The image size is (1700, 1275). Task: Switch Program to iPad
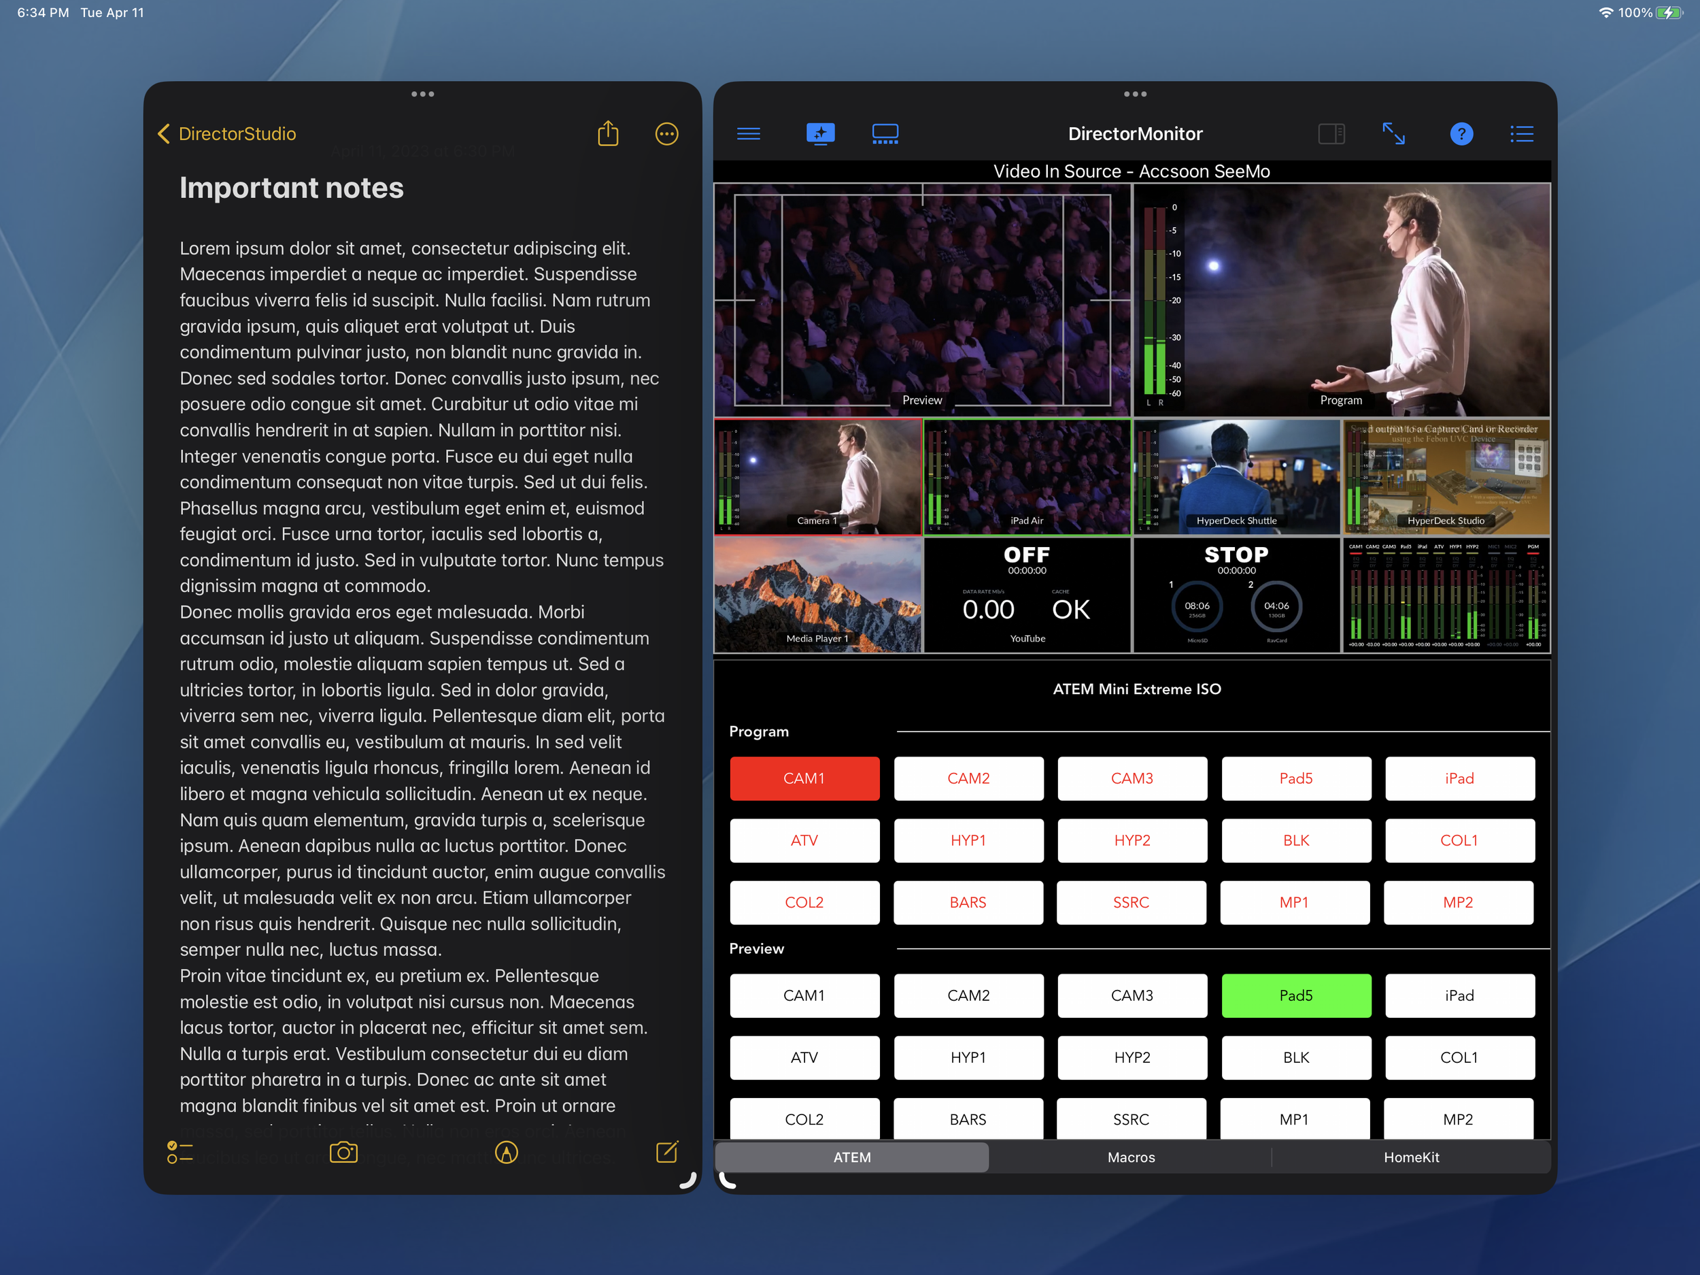pos(1459,778)
